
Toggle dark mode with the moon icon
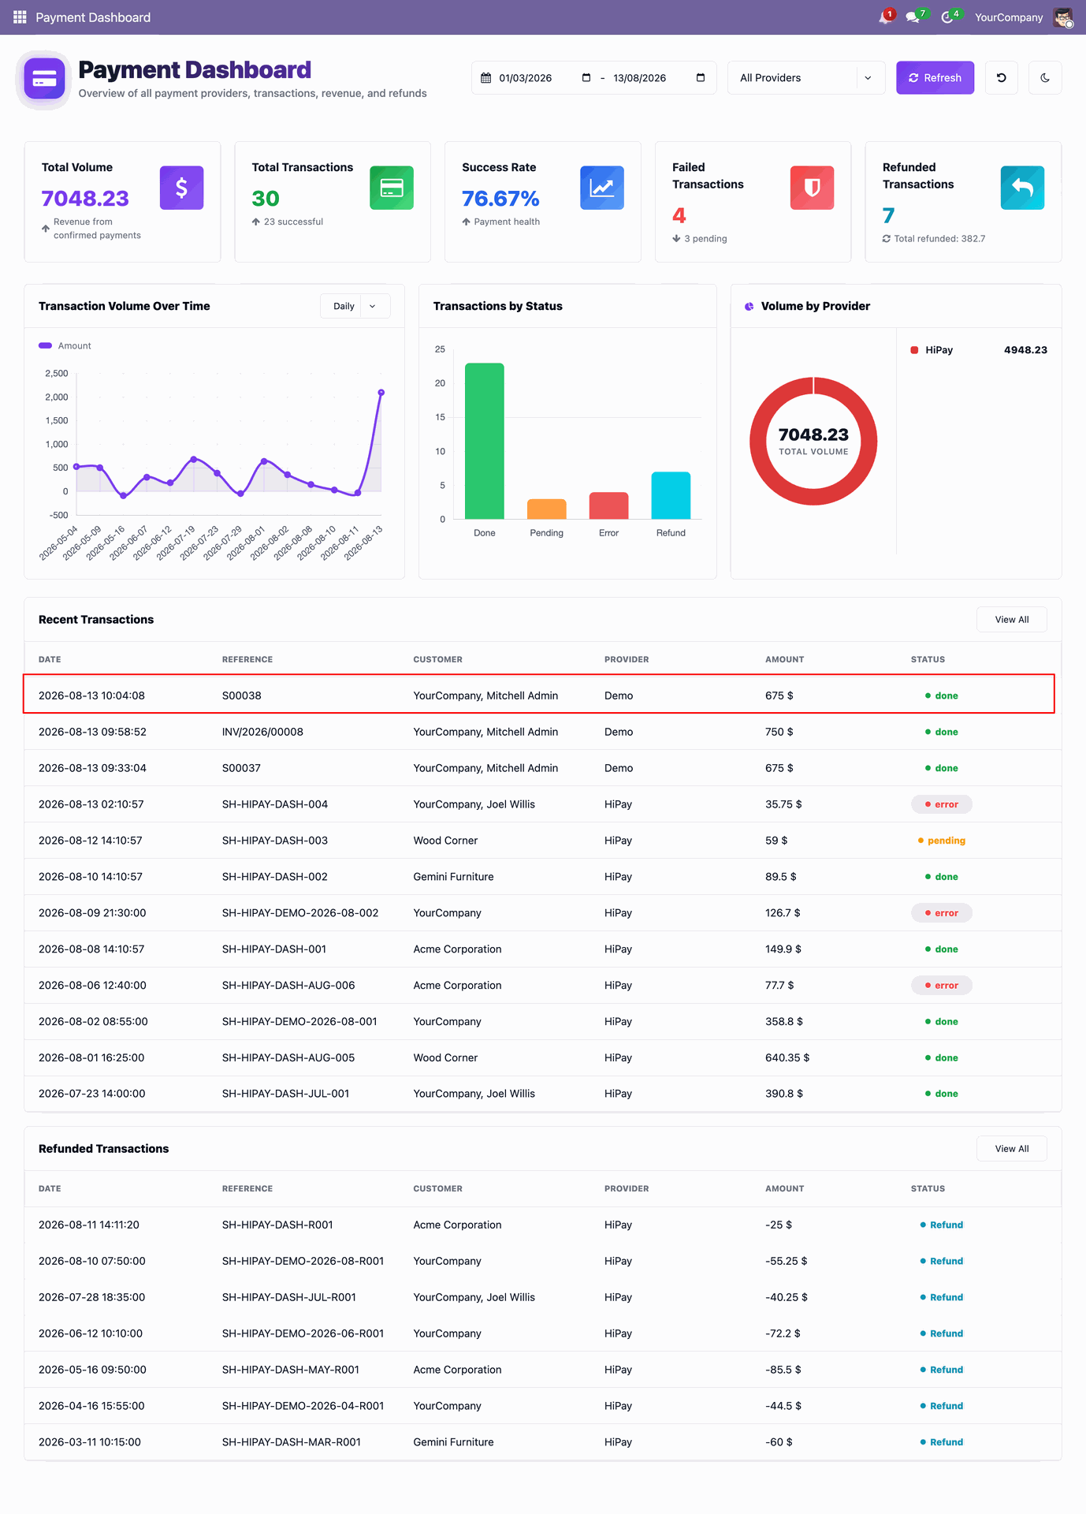pos(1045,77)
